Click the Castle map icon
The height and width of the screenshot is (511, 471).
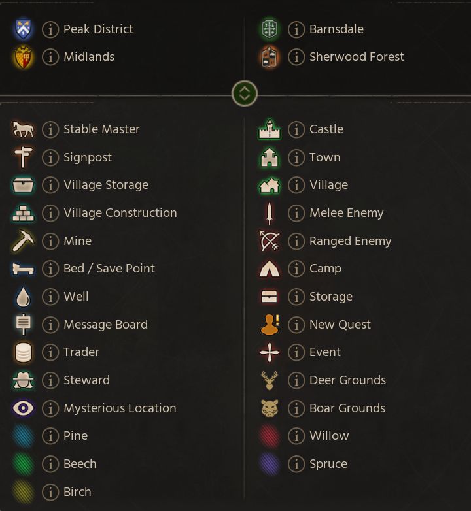point(270,129)
